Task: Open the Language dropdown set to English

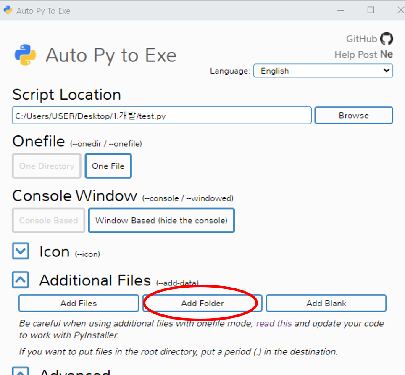Action: click(x=323, y=71)
